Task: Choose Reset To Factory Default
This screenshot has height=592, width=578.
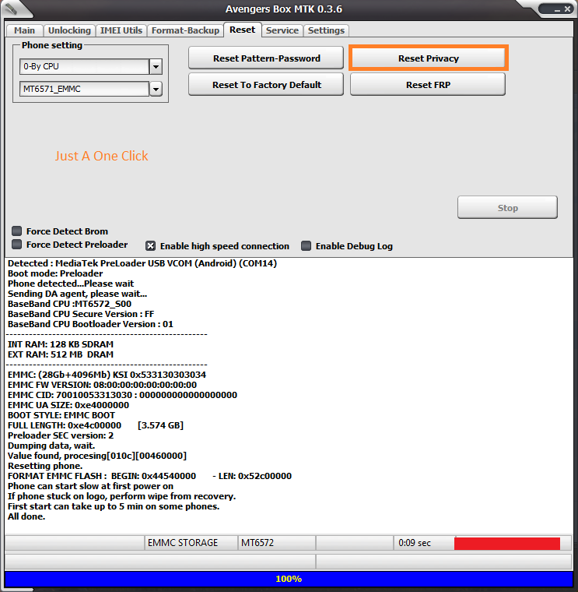Action: click(x=266, y=85)
